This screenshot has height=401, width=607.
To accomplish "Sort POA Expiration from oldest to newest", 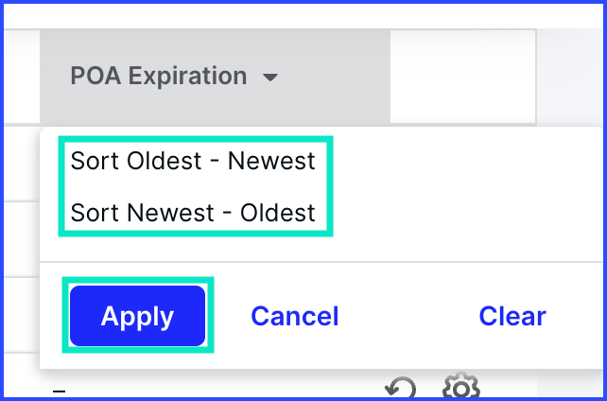I will click(193, 161).
